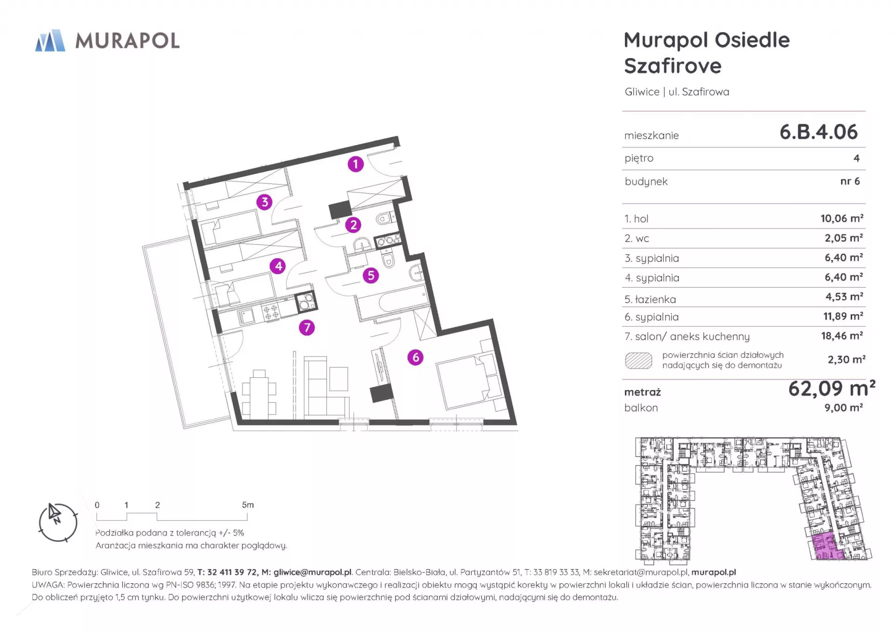894x632 pixels.
Task: Click purple marker 4 on the floor plan
Action: [278, 266]
